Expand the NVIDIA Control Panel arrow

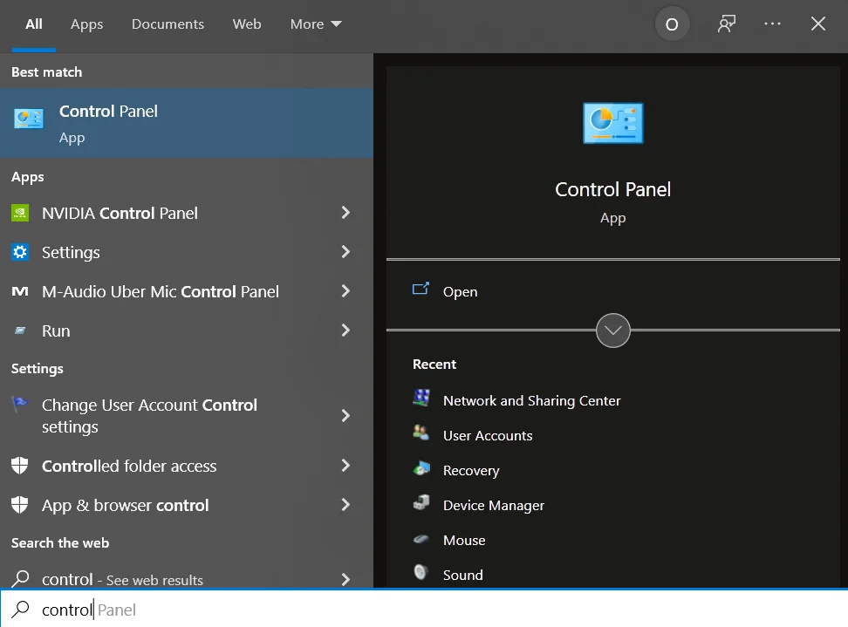(x=345, y=213)
